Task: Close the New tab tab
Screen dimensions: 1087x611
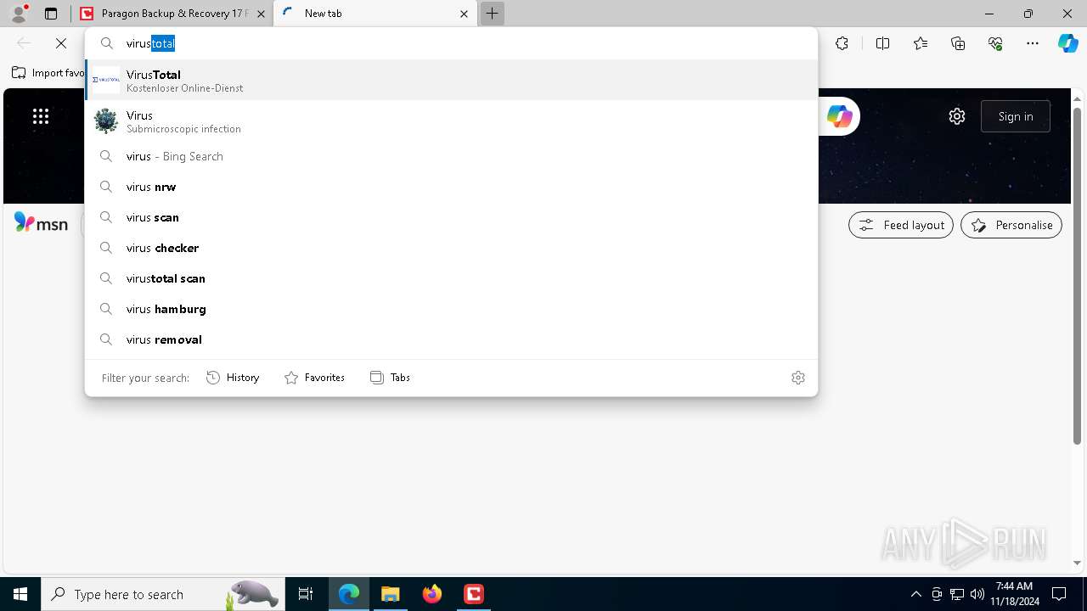Action: coord(464,14)
